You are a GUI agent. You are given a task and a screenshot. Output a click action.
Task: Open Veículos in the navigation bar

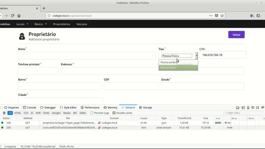click(82, 24)
